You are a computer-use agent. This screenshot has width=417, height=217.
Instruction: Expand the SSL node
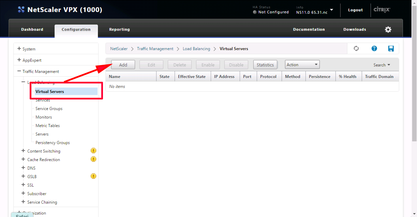pos(23,185)
